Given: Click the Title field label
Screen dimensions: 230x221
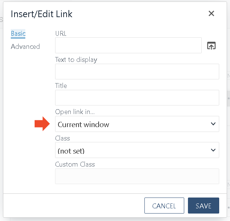Looking at the screenshot, I should click(x=61, y=86).
